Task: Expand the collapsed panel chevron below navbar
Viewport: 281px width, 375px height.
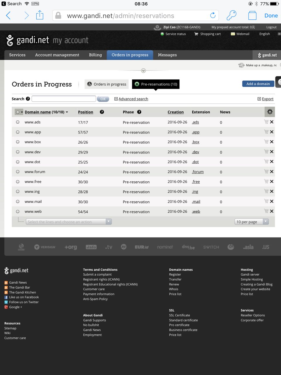Action: click(x=143, y=71)
